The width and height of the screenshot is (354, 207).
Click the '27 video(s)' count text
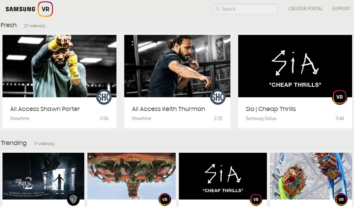point(35,26)
